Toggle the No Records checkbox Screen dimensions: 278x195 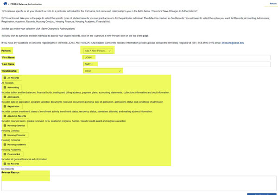5,164
